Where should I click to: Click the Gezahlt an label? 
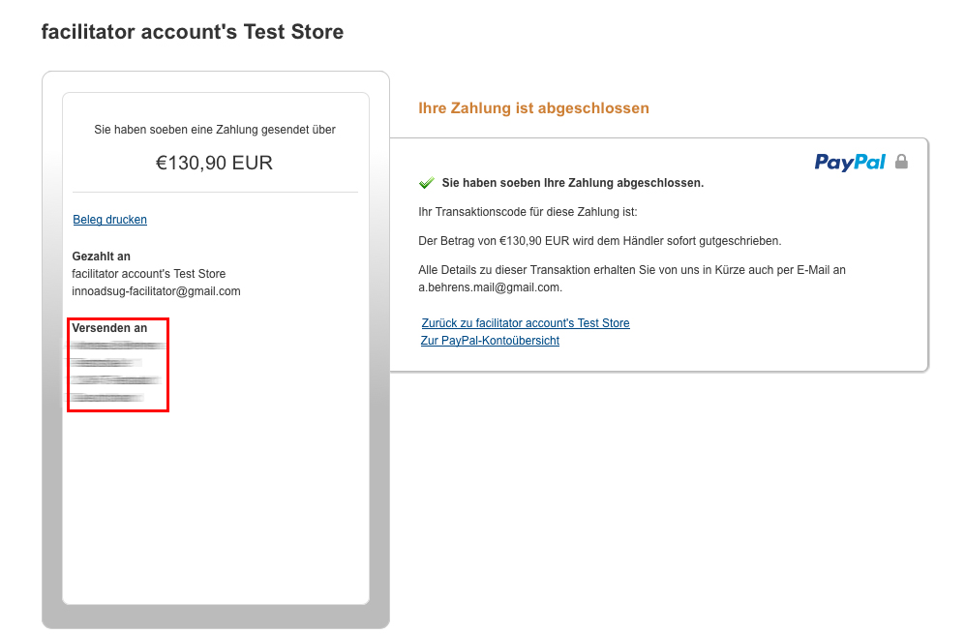102,257
